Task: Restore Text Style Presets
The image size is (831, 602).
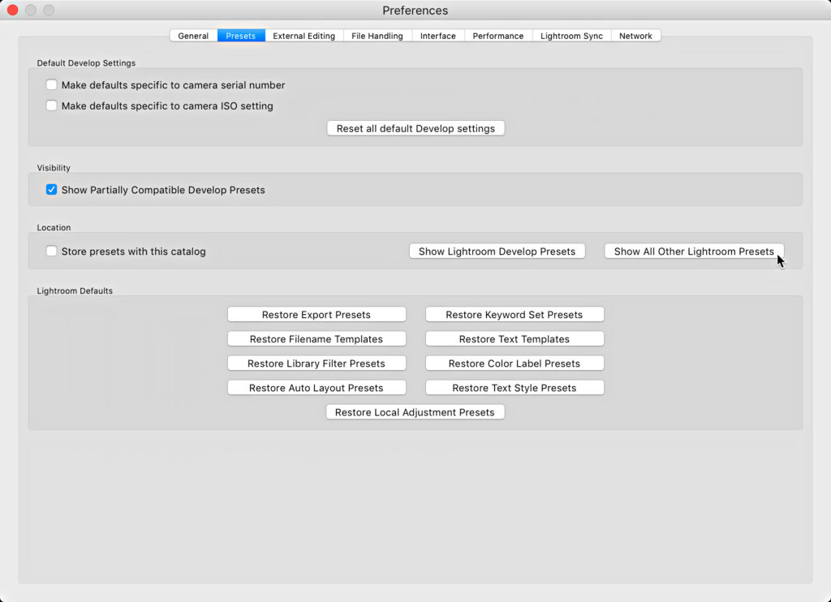Action: coord(514,387)
